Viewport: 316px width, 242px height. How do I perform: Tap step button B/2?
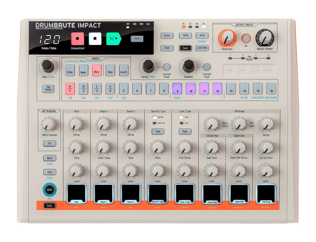tap(83, 89)
